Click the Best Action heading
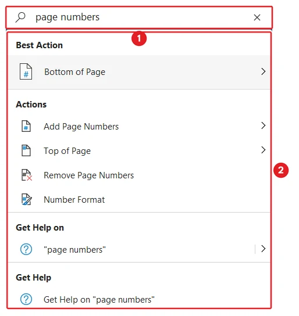The image size is (299, 316). [40, 45]
